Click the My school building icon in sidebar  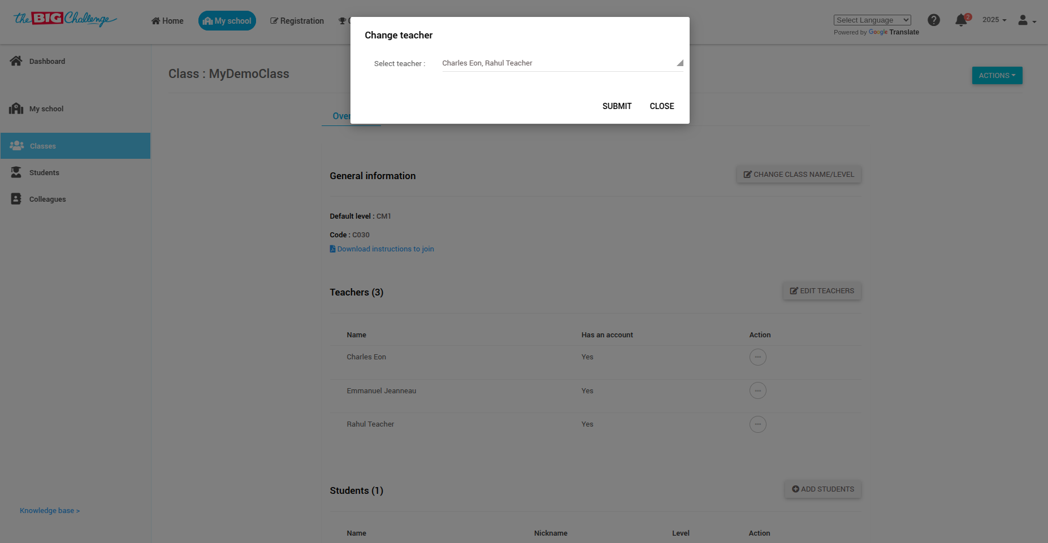coord(16,108)
